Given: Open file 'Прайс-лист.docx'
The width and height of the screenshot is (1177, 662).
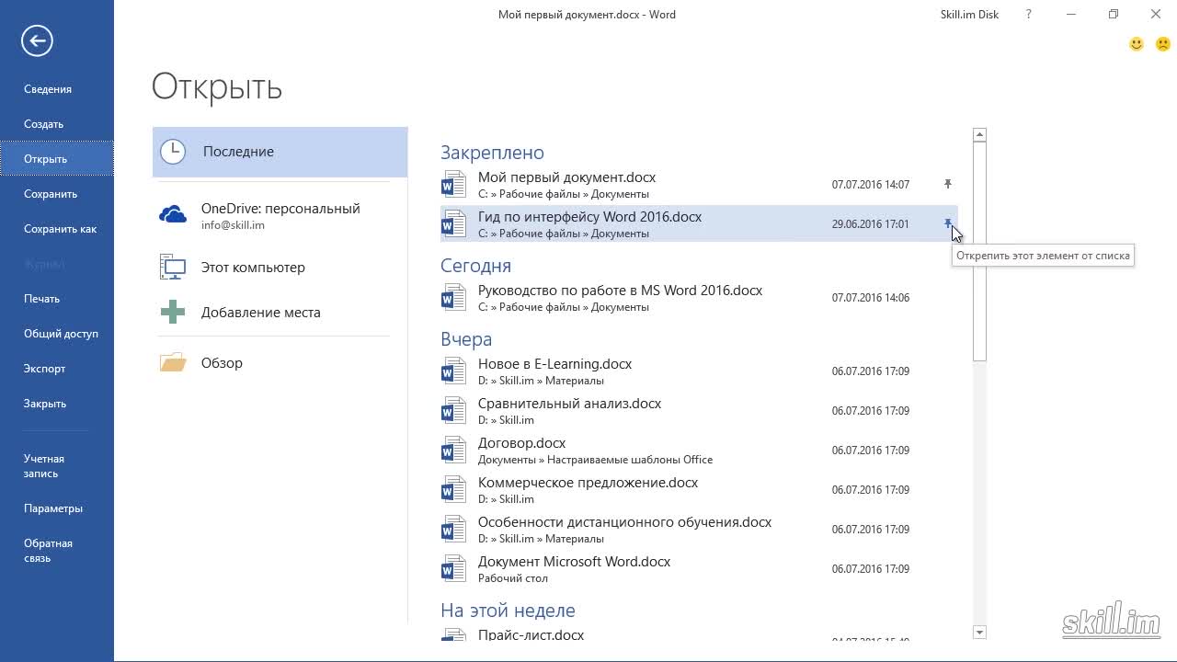Looking at the screenshot, I should click(x=699, y=634).
